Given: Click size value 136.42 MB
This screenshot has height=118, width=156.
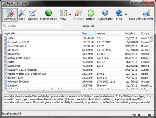Looking at the screenshot, I should (88, 38).
